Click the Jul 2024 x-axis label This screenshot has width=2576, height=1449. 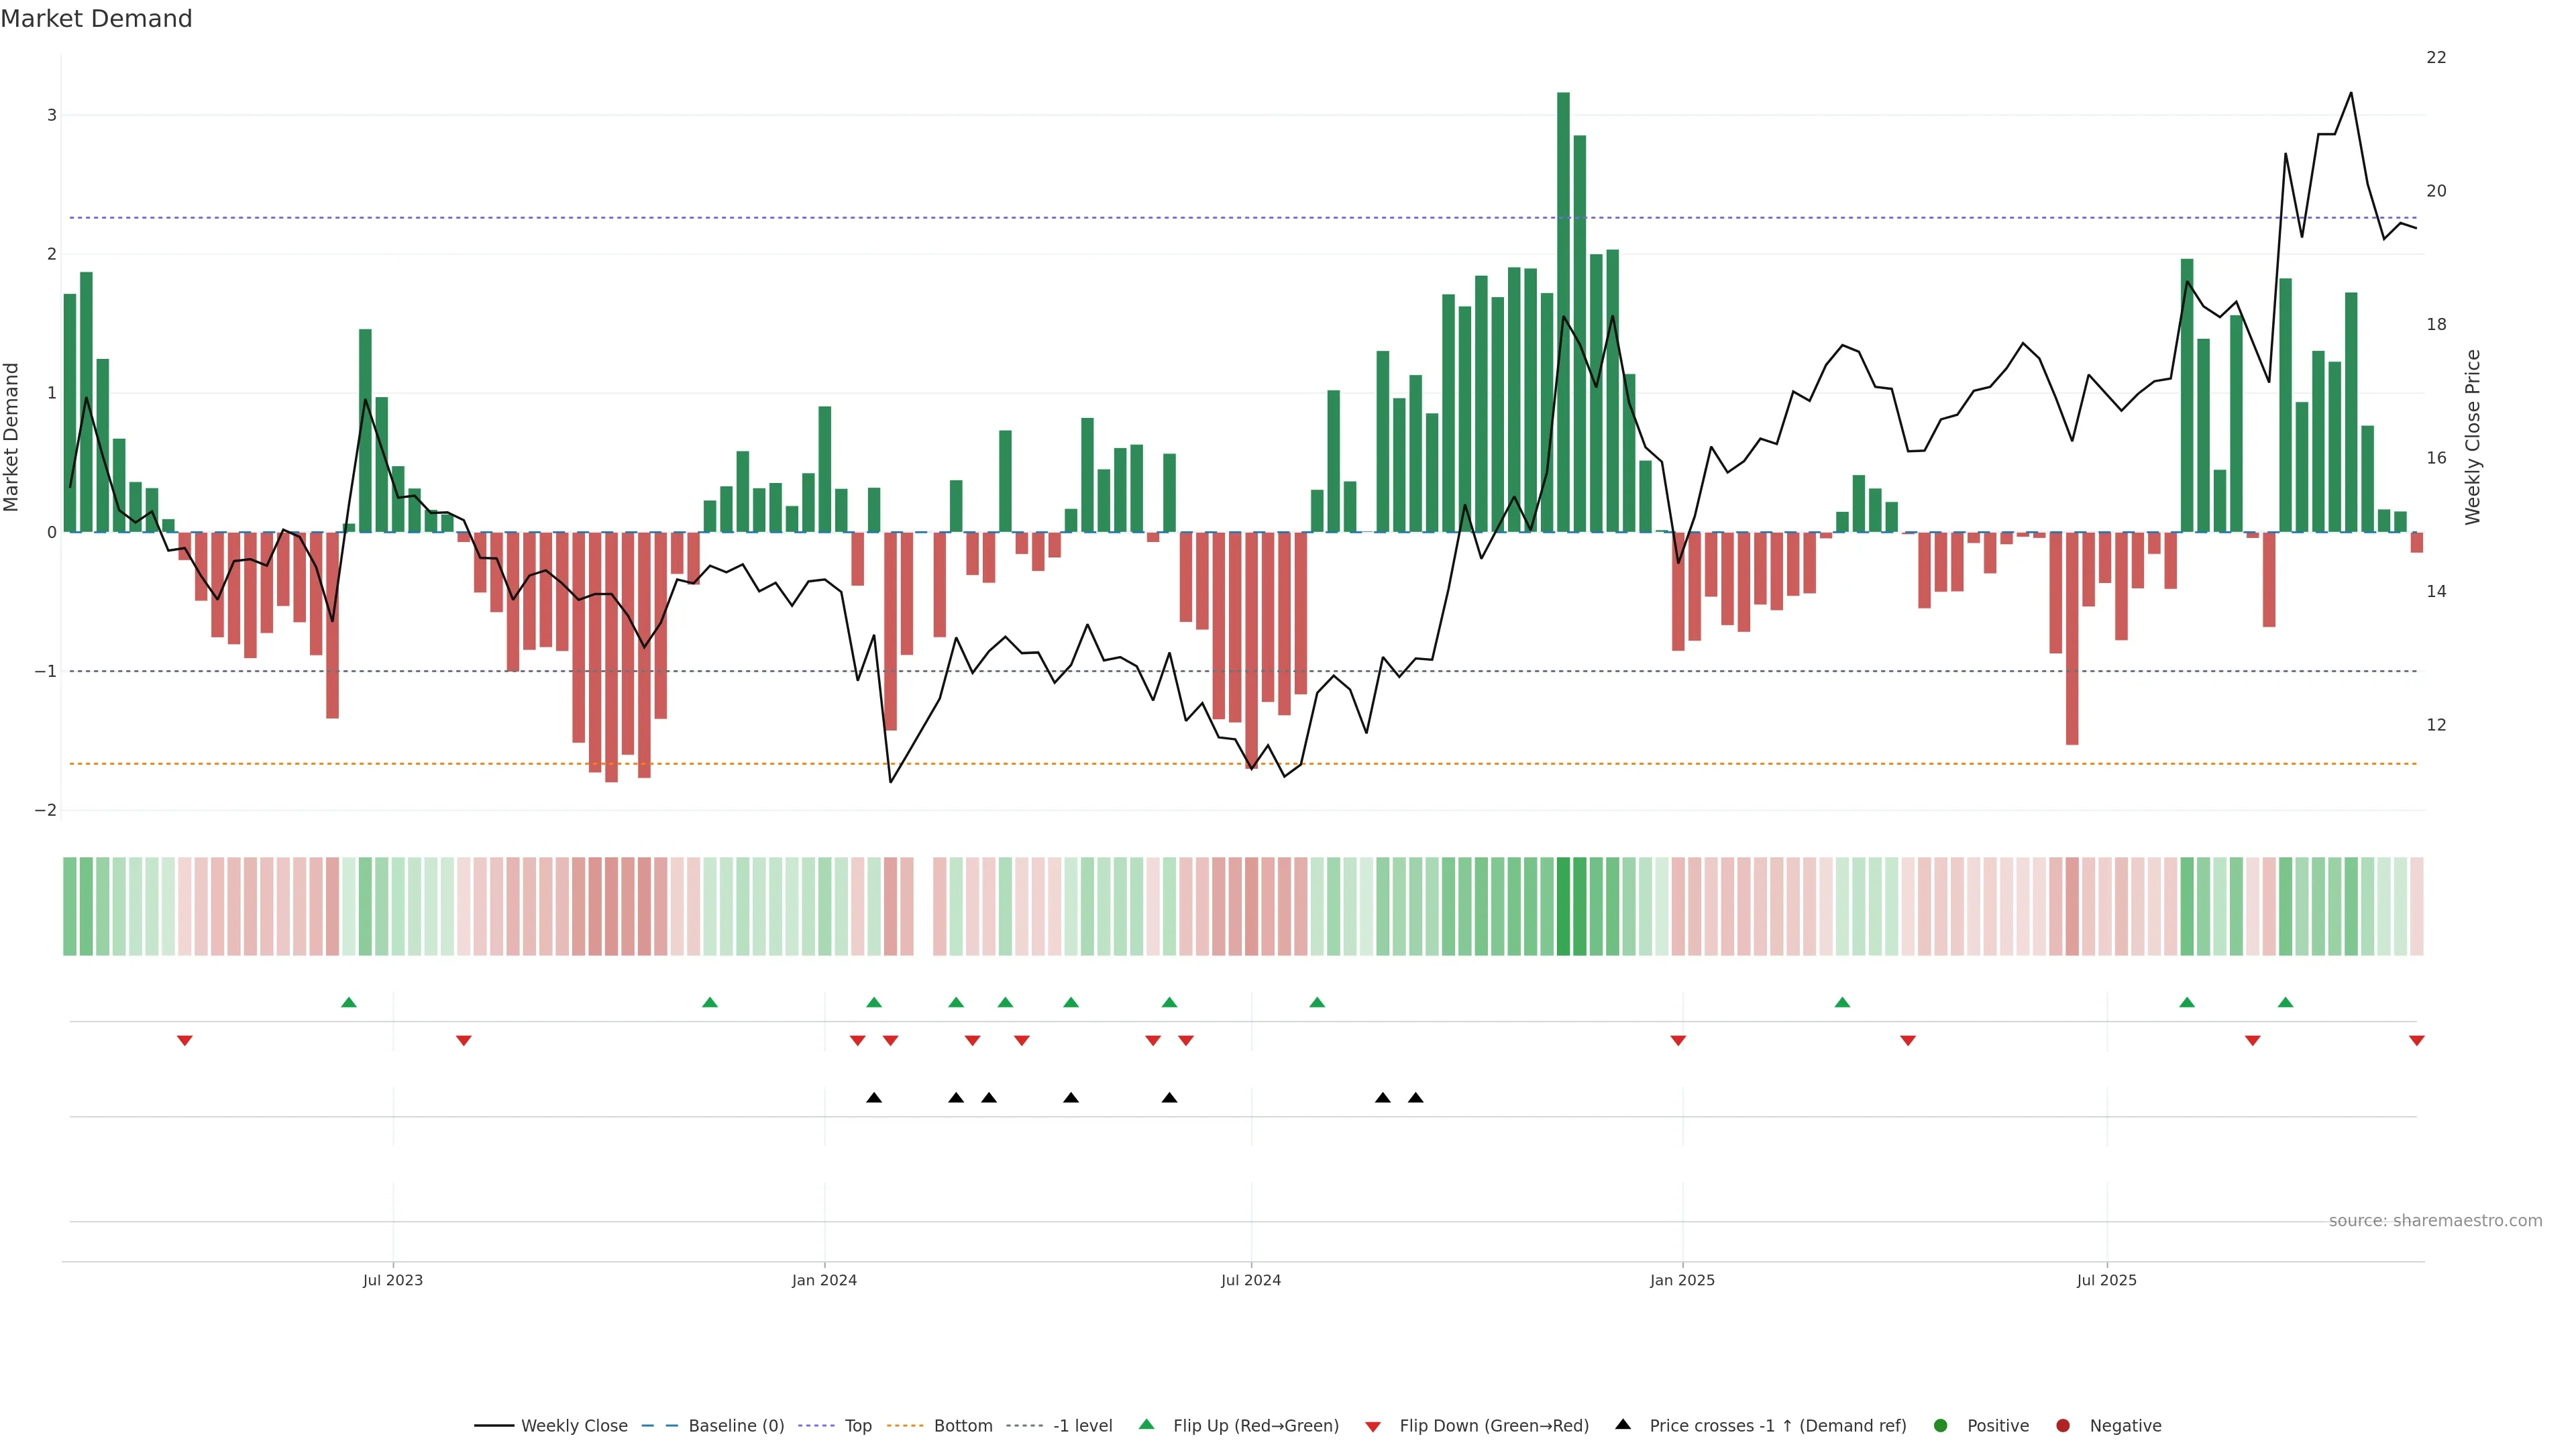pos(1250,1280)
